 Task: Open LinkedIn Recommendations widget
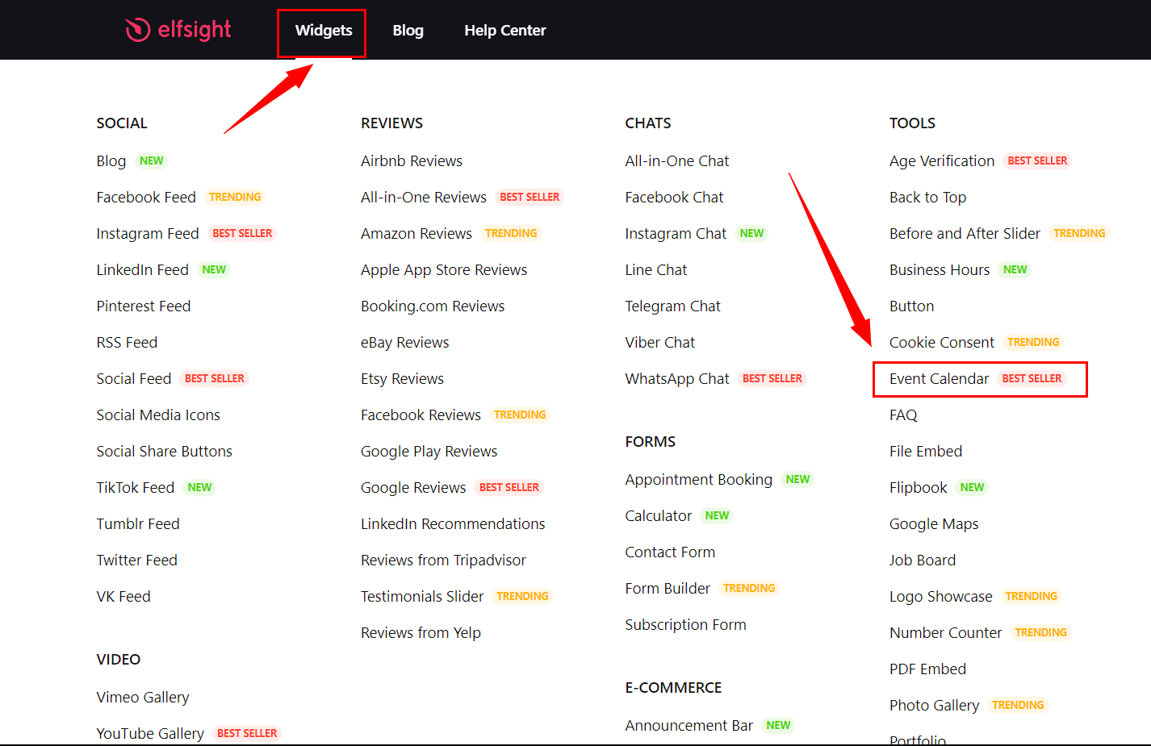453,524
